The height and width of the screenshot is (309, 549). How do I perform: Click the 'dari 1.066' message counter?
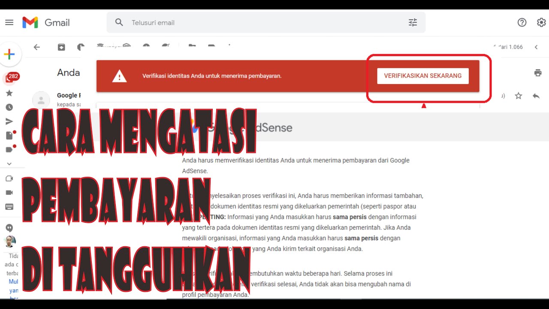pos(509,47)
